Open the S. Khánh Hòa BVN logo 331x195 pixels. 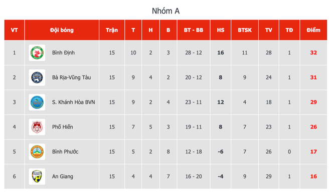point(37,102)
